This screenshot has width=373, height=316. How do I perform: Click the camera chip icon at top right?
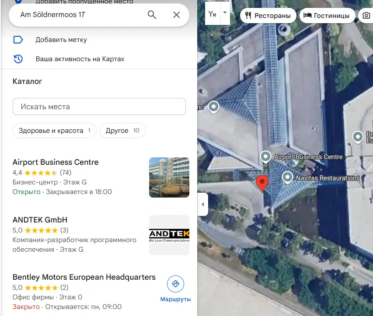[366, 16]
